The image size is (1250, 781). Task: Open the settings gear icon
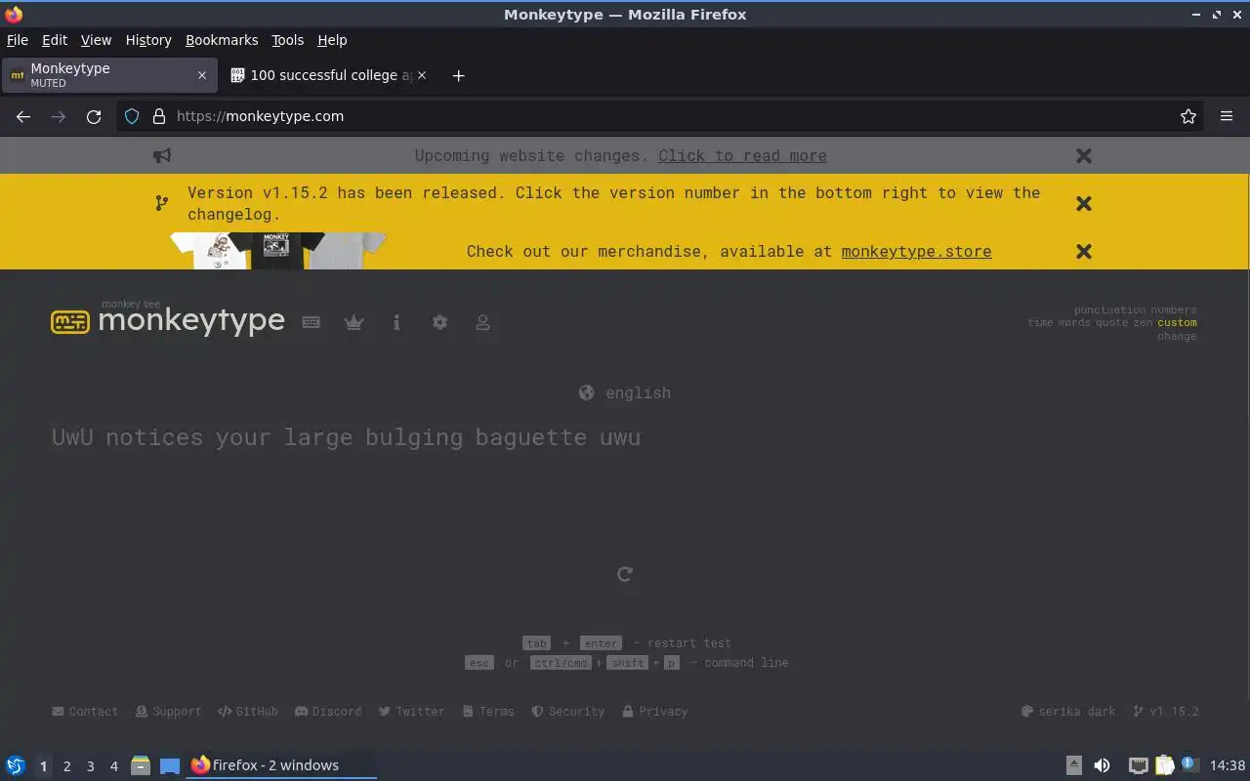439,322
